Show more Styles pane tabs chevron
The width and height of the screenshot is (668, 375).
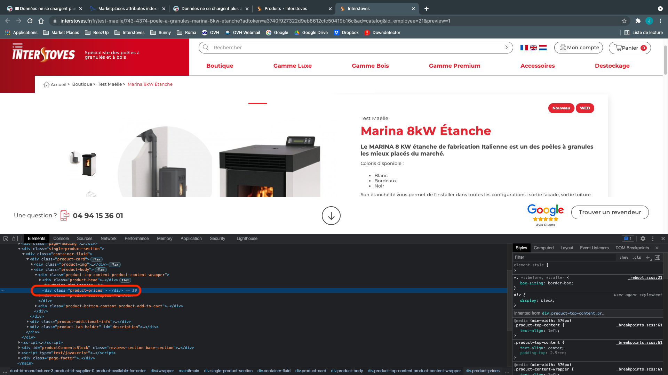(x=657, y=248)
